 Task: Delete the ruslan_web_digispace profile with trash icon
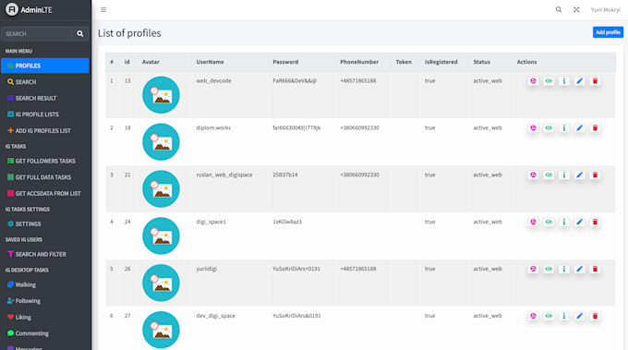[x=595, y=175]
